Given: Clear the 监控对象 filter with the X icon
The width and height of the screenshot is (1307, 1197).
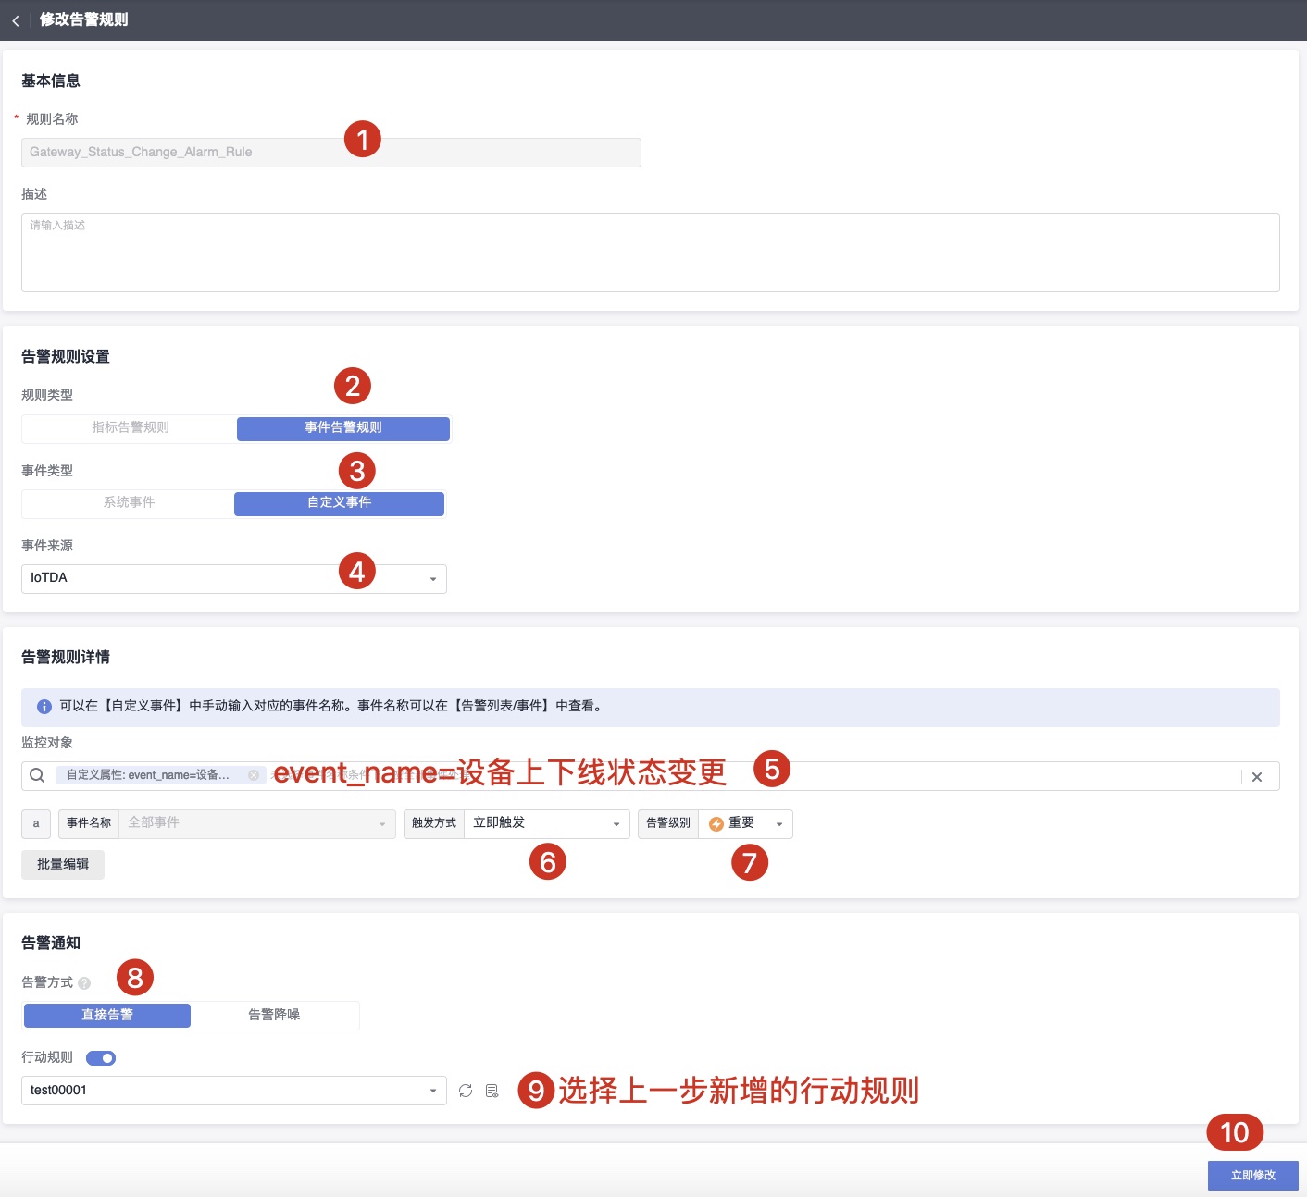Looking at the screenshot, I should (x=1257, y=776).
